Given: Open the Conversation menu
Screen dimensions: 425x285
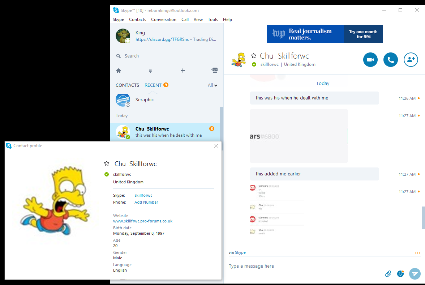Looking at the screenshot, I should (x=164, y=20).
